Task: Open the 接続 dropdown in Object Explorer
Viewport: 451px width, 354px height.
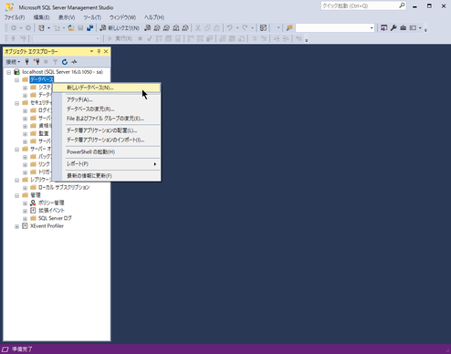Action: point(13,62)
